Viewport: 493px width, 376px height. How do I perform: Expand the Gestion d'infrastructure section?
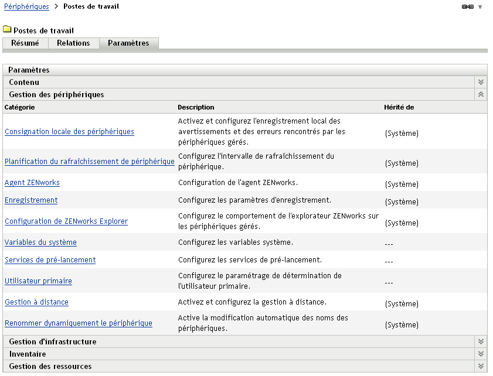point(480,341)
